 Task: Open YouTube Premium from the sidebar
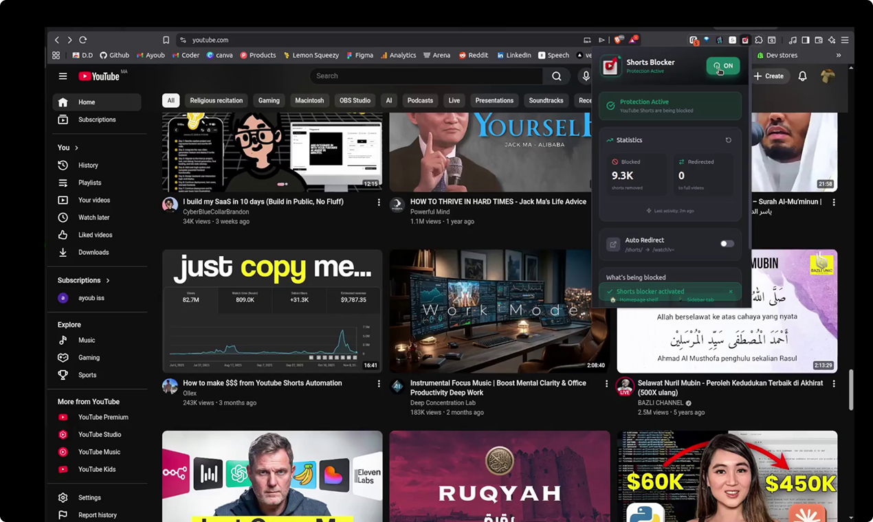[103, 417]
